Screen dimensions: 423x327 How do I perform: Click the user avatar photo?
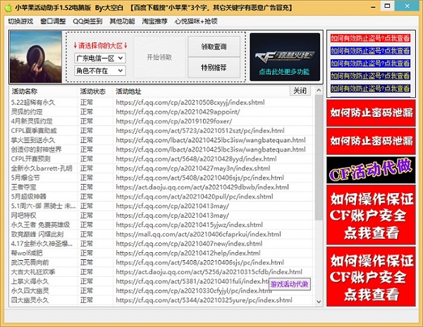[36, 57]
